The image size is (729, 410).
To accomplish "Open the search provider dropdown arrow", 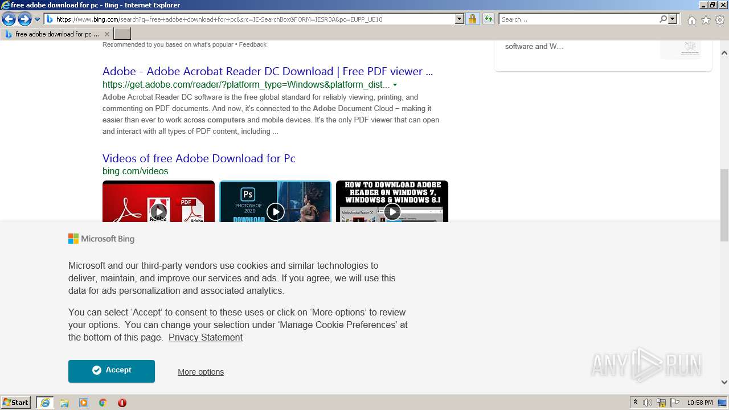I will pyautogui.click(x=673, y=19).
